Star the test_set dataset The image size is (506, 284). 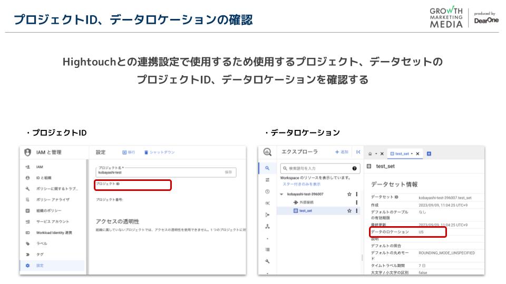pos(349,211)
